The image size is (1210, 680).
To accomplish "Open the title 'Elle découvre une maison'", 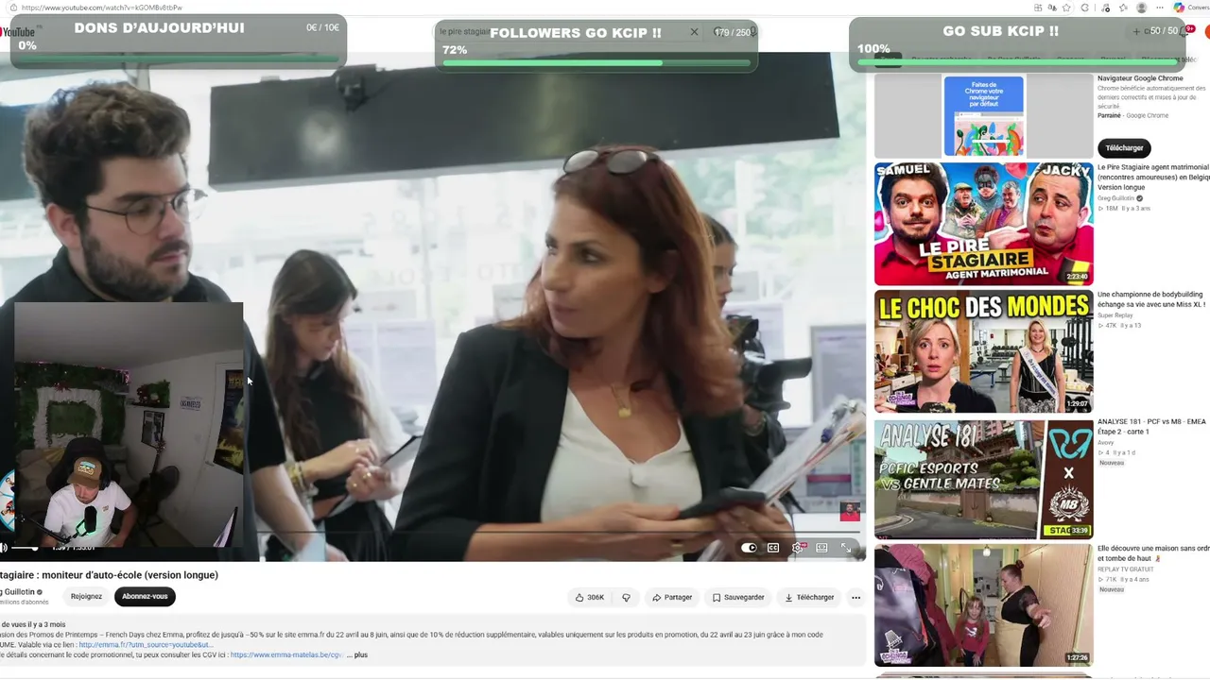I will [x=1153, y=553].
